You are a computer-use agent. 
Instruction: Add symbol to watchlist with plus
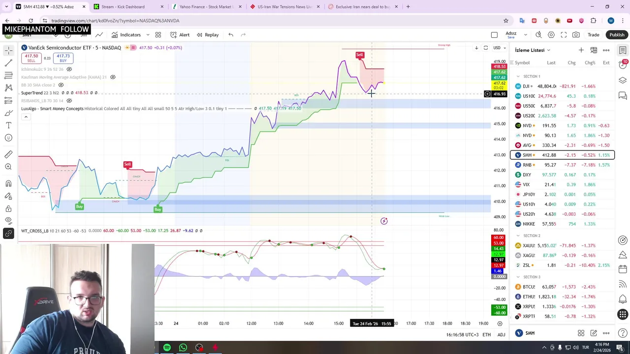point(581,50)
